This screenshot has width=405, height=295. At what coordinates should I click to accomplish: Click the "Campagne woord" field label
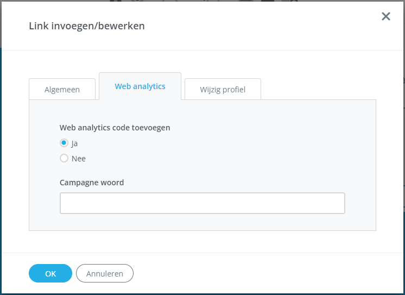tap(92, 183)
